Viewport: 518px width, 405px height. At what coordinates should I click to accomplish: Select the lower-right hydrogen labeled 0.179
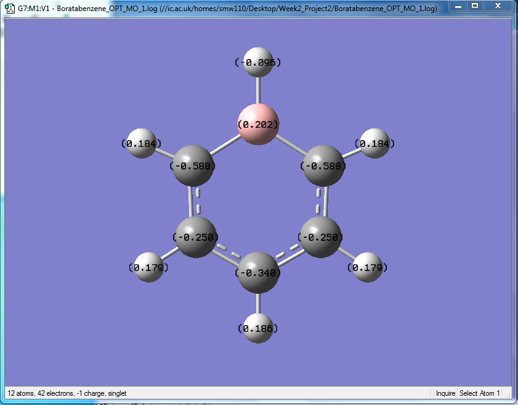pos(367,267)
